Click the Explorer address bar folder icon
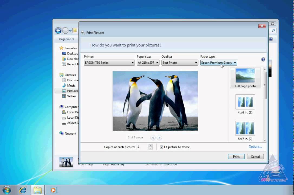294x195 pixels. (75, 30)
